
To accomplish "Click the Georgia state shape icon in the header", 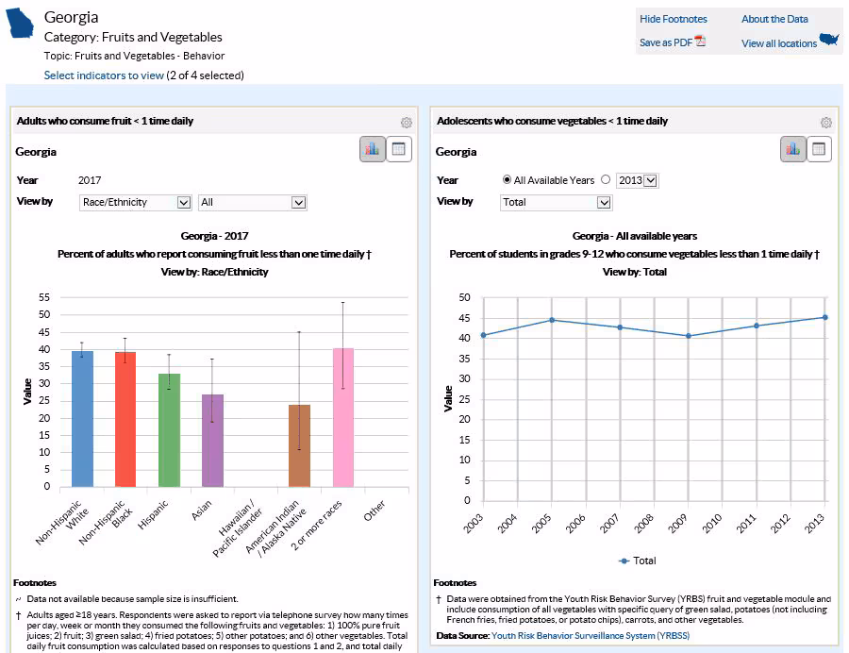I will click(21, 24).
